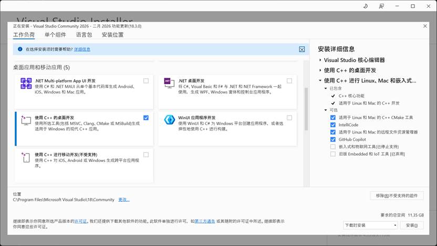Click the C++ mobile development workload icon
437x246 pixels.
point(26,157)
